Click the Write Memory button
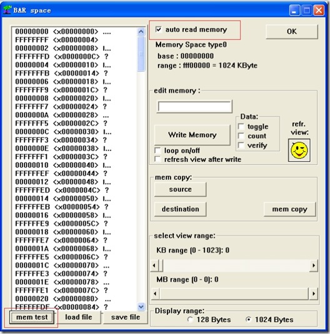Viewport: 330px width, 334px height. (192, 135)
